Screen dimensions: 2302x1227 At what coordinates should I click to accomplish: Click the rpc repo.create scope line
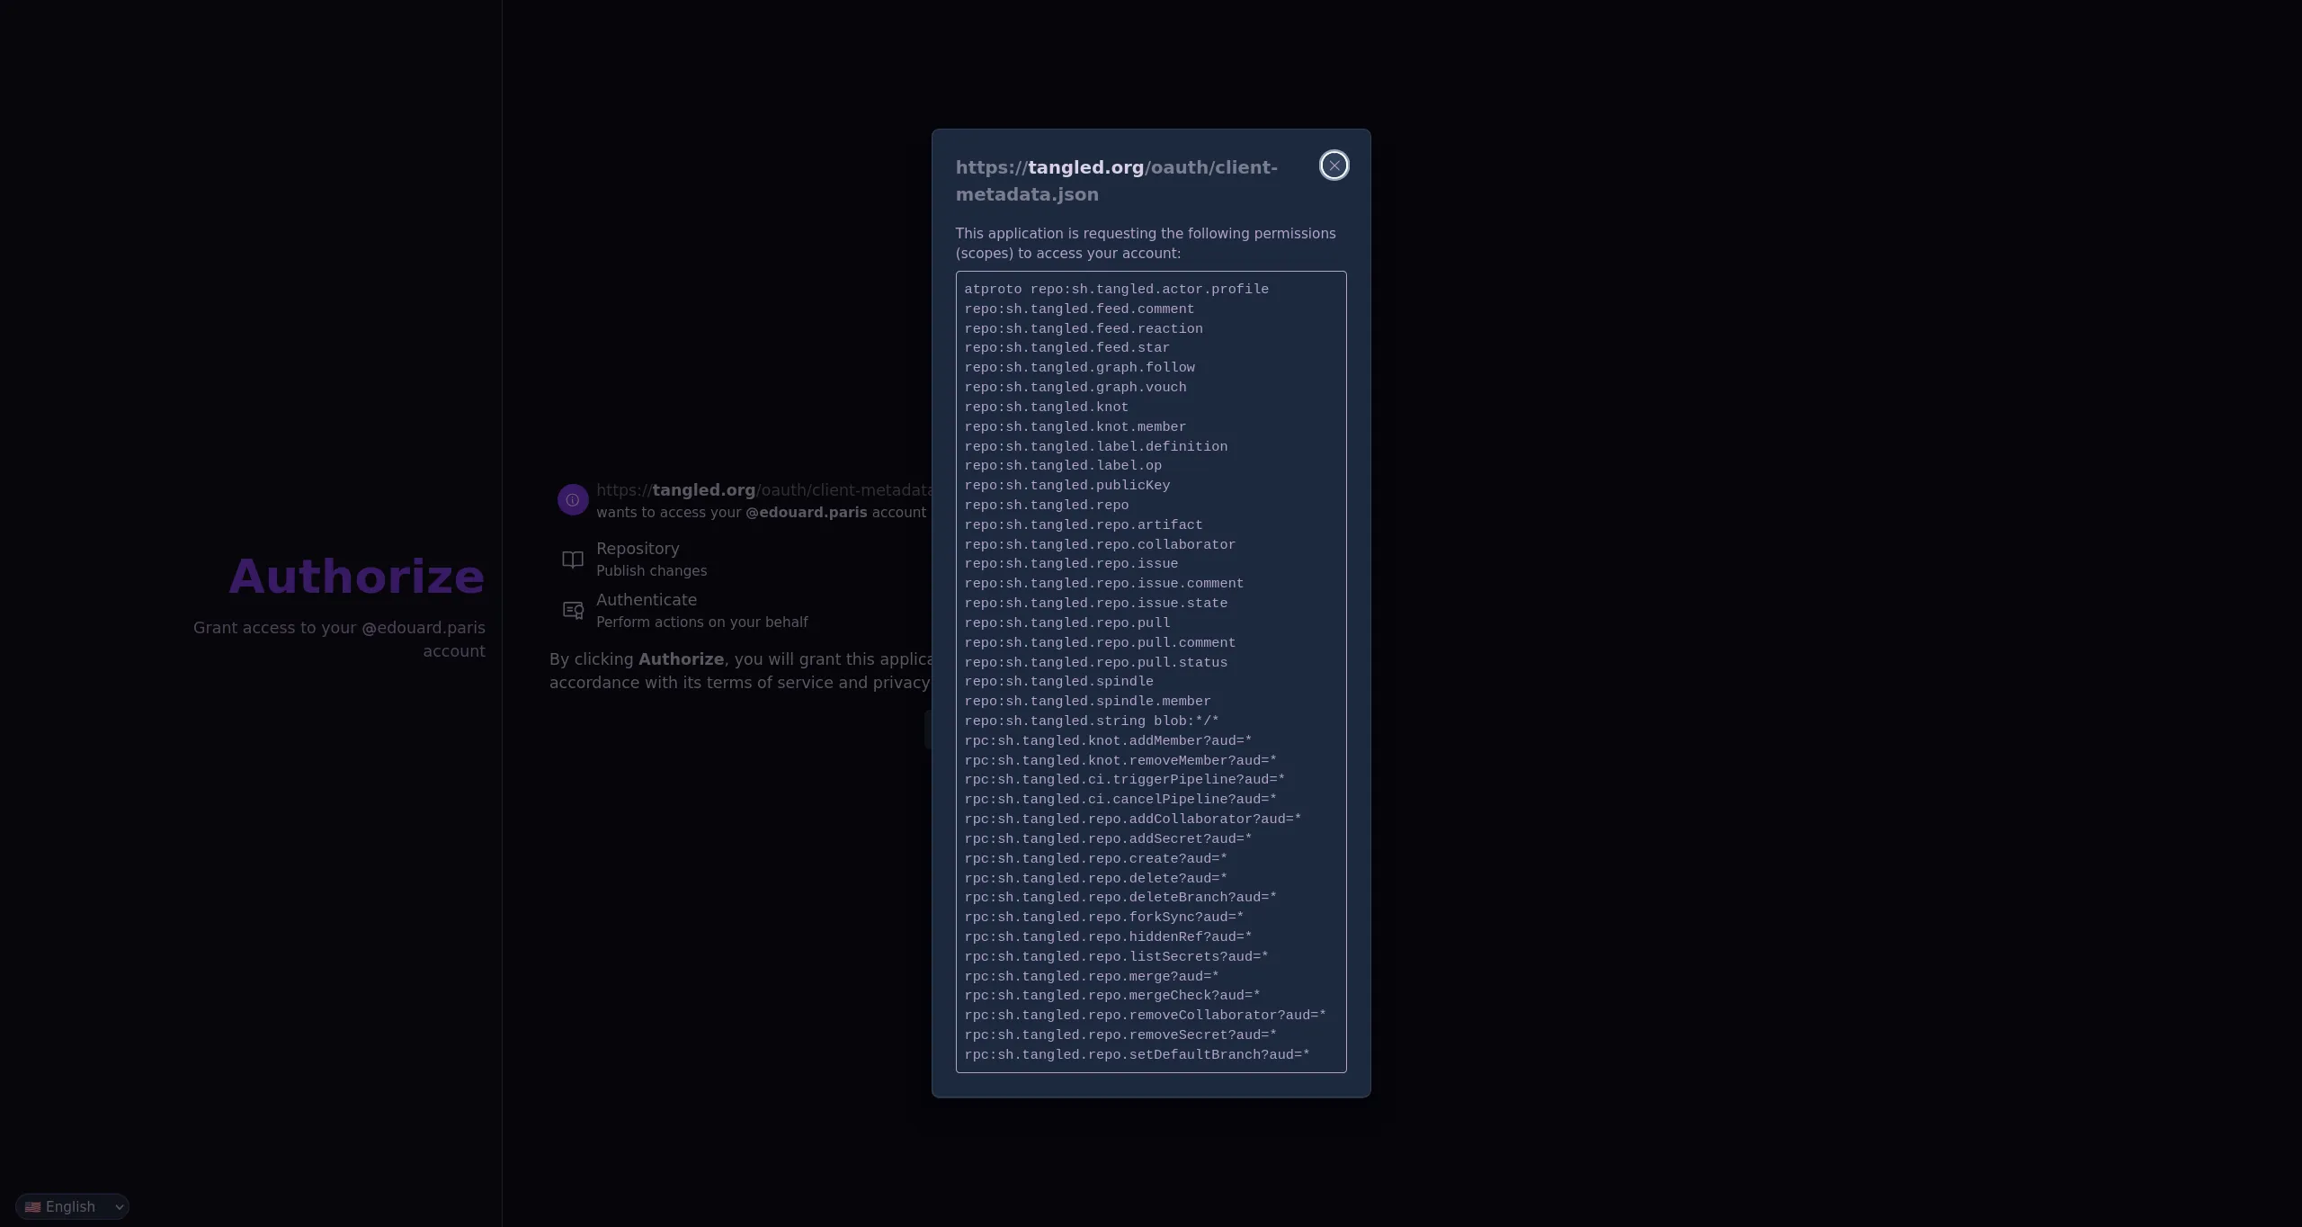pos(1096,858)
